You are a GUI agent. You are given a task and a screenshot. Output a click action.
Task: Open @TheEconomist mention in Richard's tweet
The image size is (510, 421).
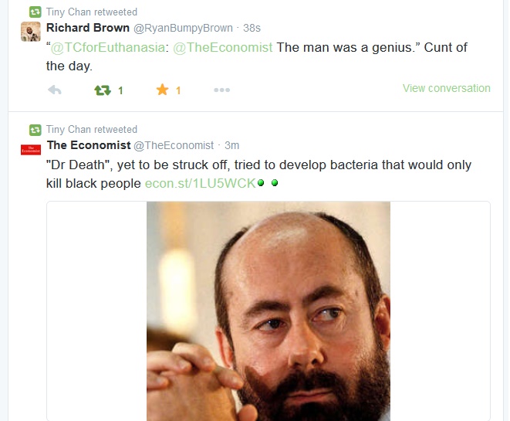point(223,48)
